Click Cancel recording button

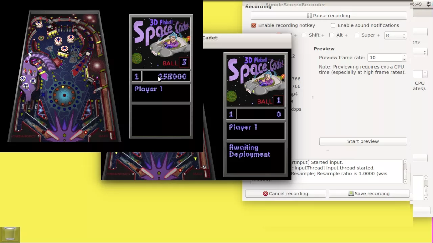click(286, 194)
